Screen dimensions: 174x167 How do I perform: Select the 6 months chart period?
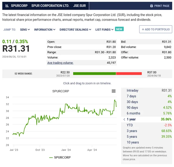tap(146, 113)
